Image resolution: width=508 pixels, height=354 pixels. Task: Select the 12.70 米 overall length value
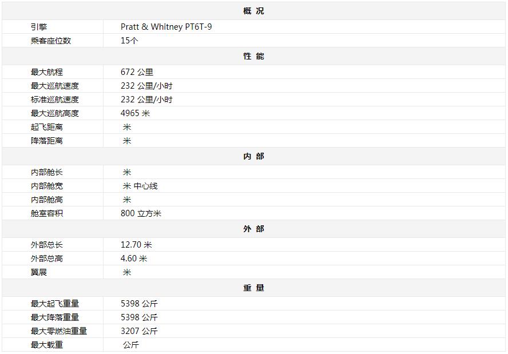pos(136,245)
